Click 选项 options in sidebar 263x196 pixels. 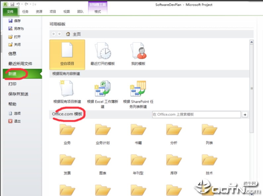click(x=17, y=113)
